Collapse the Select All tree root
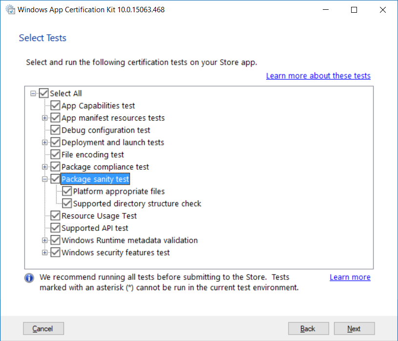This screenshot has width=398, height=341. click(x=33, y=93)
